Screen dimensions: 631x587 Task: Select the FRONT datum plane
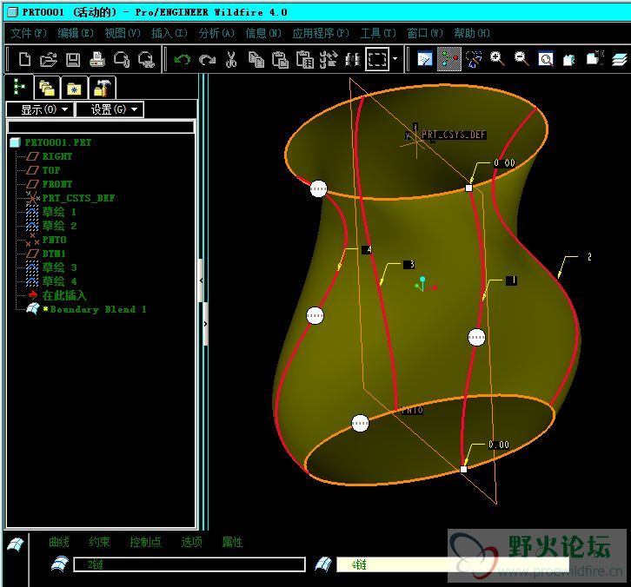[x=56, y=184]
